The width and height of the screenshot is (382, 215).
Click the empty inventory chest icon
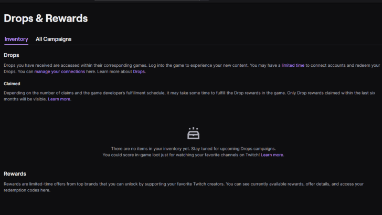pyautogui.click(x=193, y=133)
